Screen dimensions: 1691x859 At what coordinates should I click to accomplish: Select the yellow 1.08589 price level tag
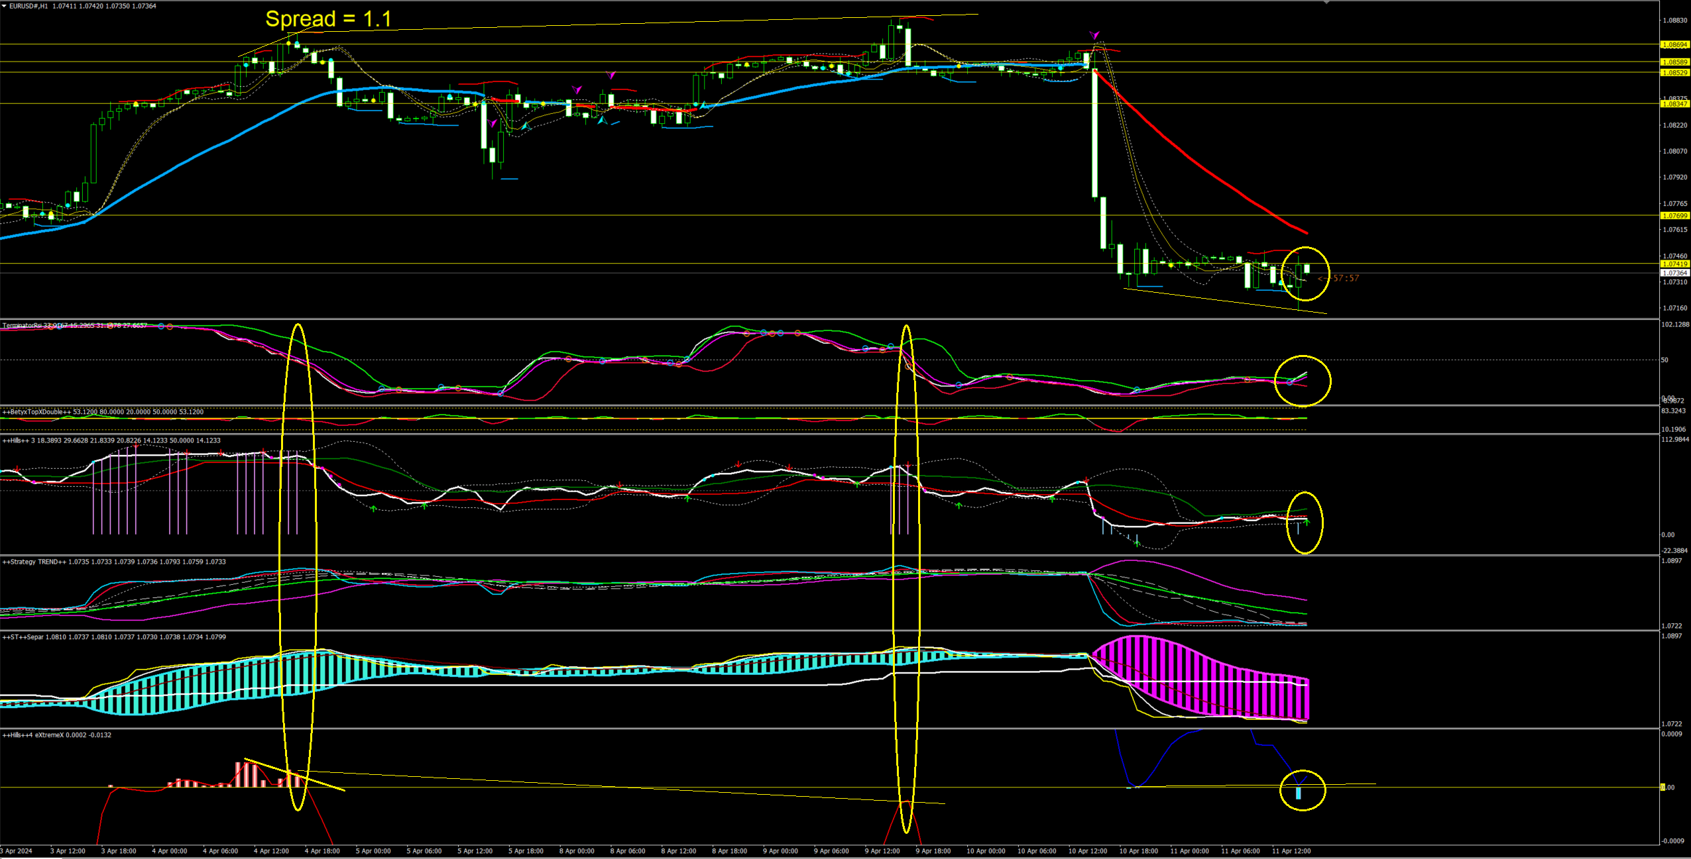coord(1674,62)
